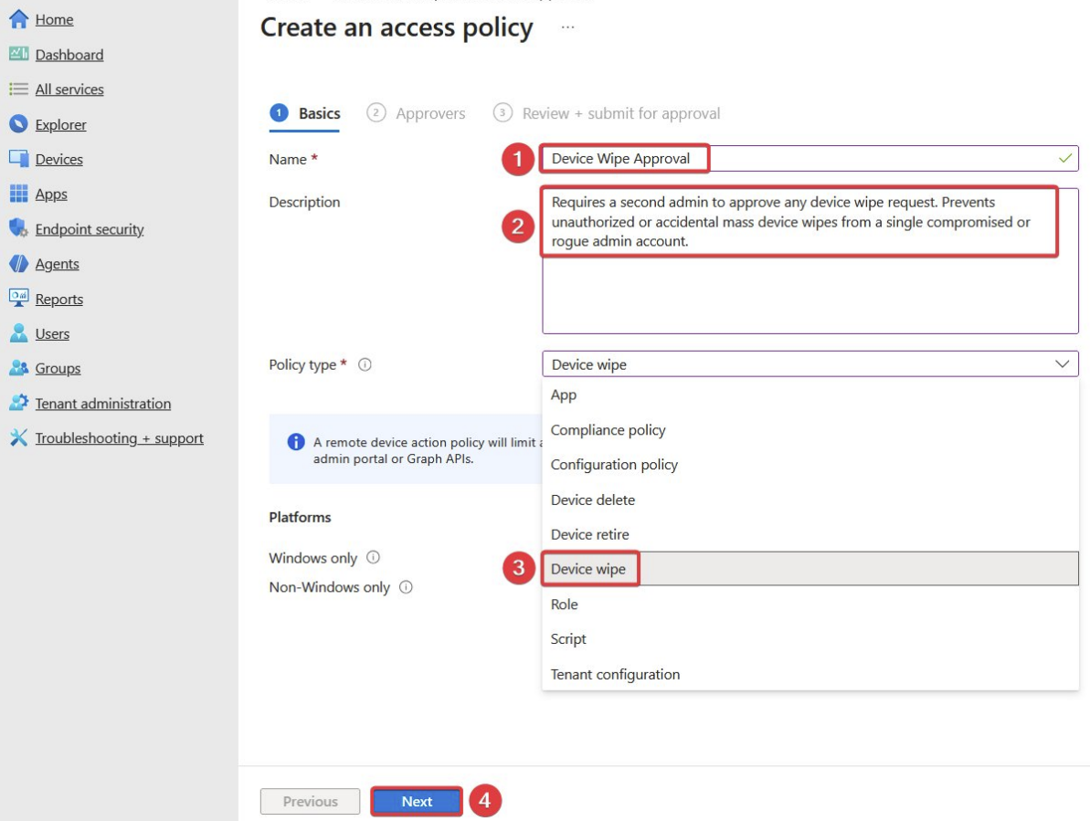The height and width of the screenshot is (821, 1090).
Task: Open Troubleshooting + support
Action: (119, 437)
